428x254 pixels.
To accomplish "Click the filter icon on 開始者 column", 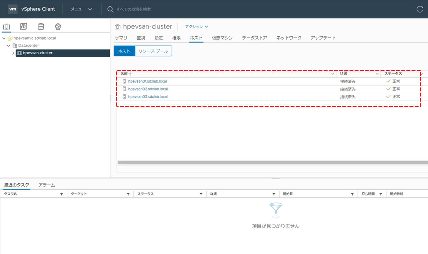I will click(x=352, y=194).
